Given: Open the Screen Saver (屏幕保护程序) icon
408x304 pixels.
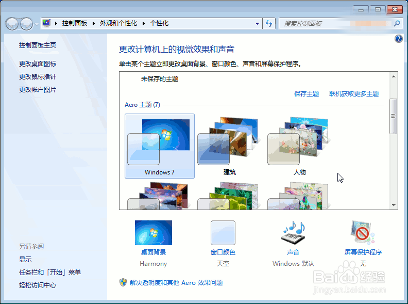Looking at the screenshot, I should (x=363, y=232).
